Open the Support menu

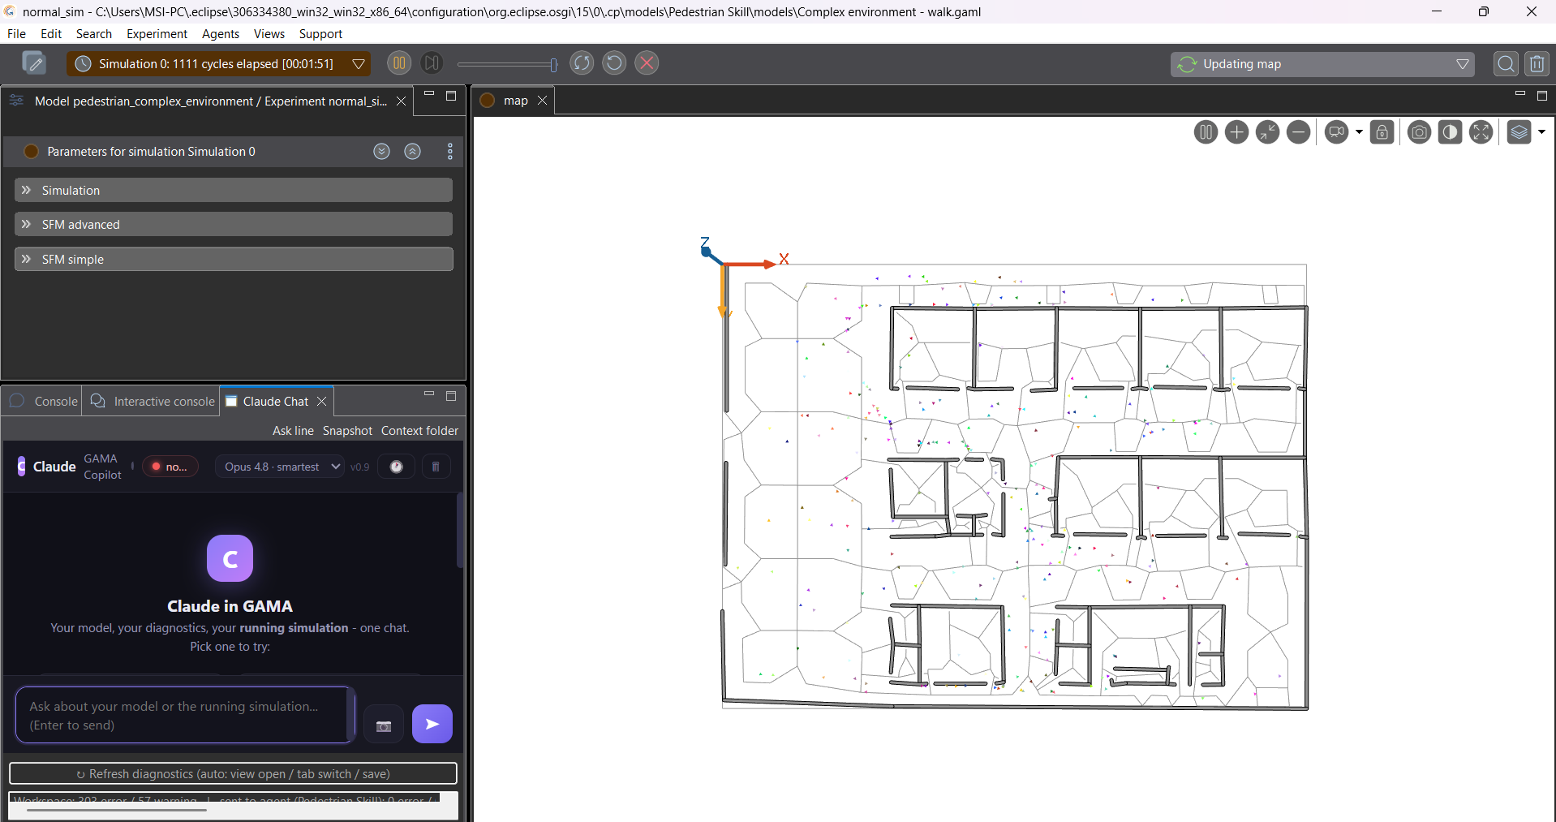coord(320,34)
